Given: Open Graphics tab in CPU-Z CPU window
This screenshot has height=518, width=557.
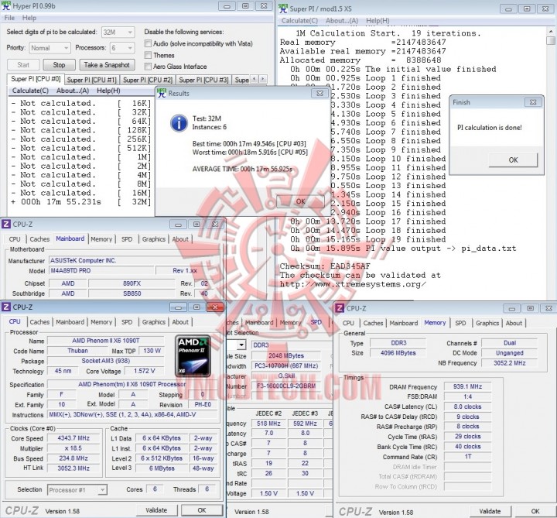Looking at the screenshot, I should (x=153, y=322).
